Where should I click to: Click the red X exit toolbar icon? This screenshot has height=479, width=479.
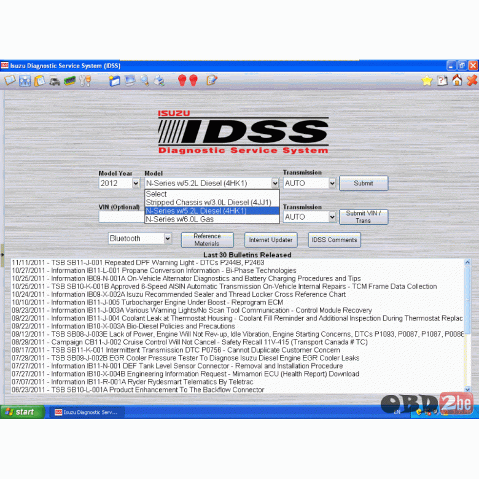pyautogui.click(x=472, y=80)
